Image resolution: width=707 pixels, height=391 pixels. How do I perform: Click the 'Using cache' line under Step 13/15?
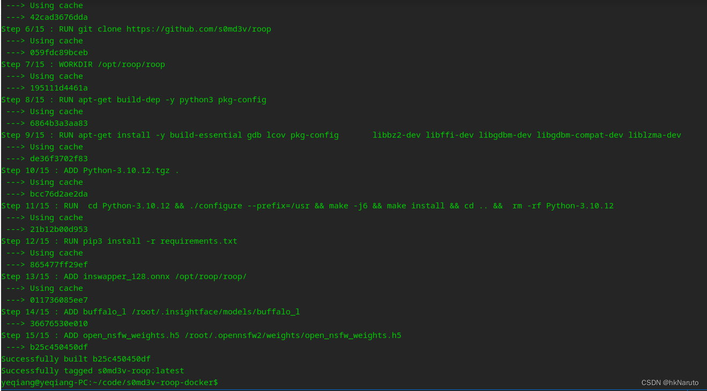click(56, 288)
